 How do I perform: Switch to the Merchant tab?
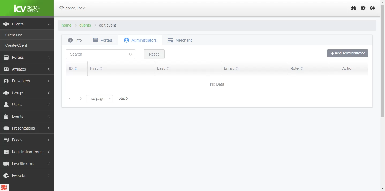click(x=180, y=40)
